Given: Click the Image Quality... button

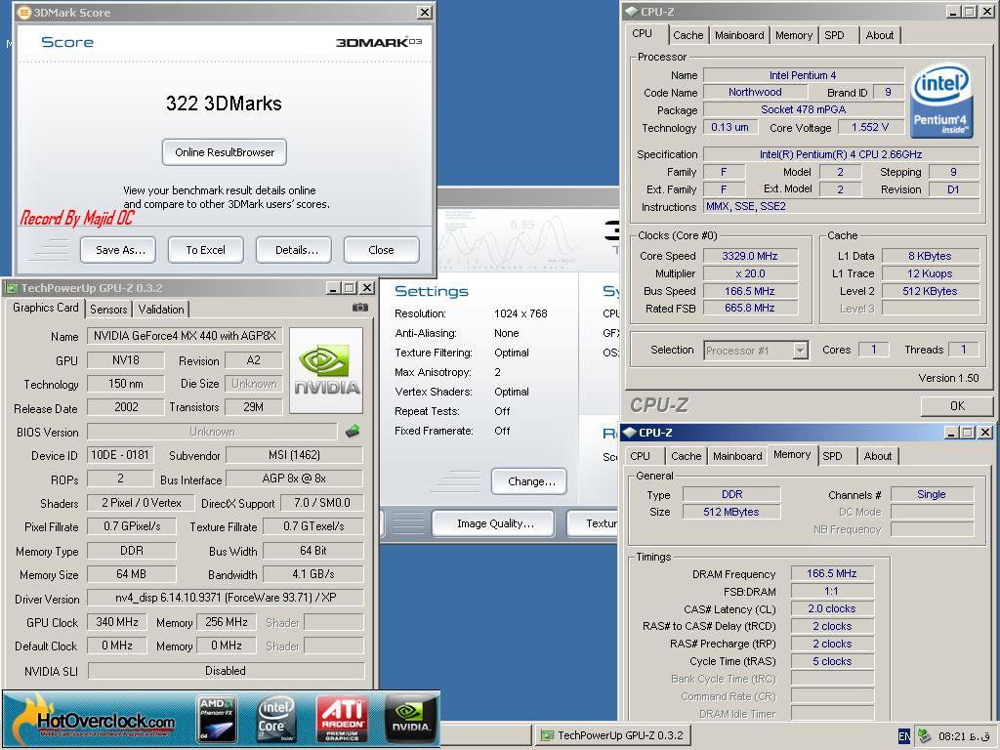Looking at the screenshot, I should [495, 523].
